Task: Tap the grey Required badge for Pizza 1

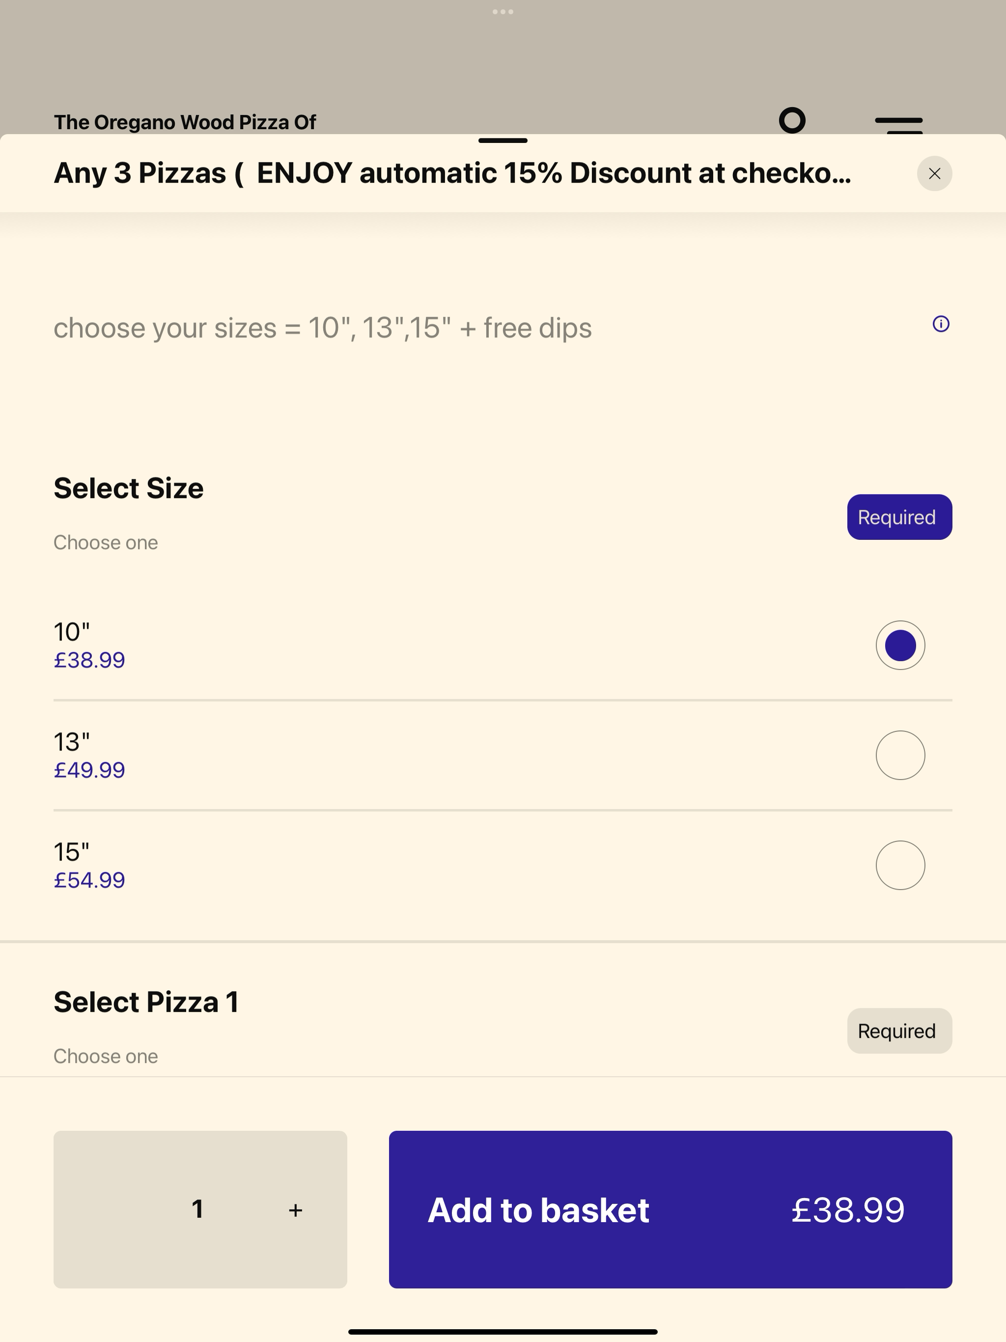Action: click(899, 1031)
